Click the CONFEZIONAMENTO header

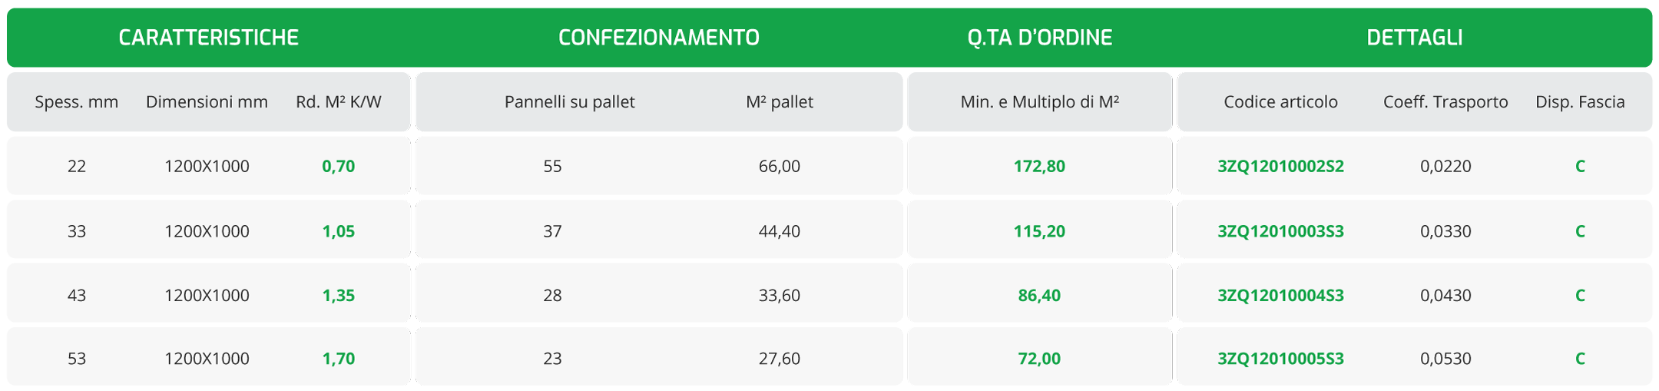(658, 38)
